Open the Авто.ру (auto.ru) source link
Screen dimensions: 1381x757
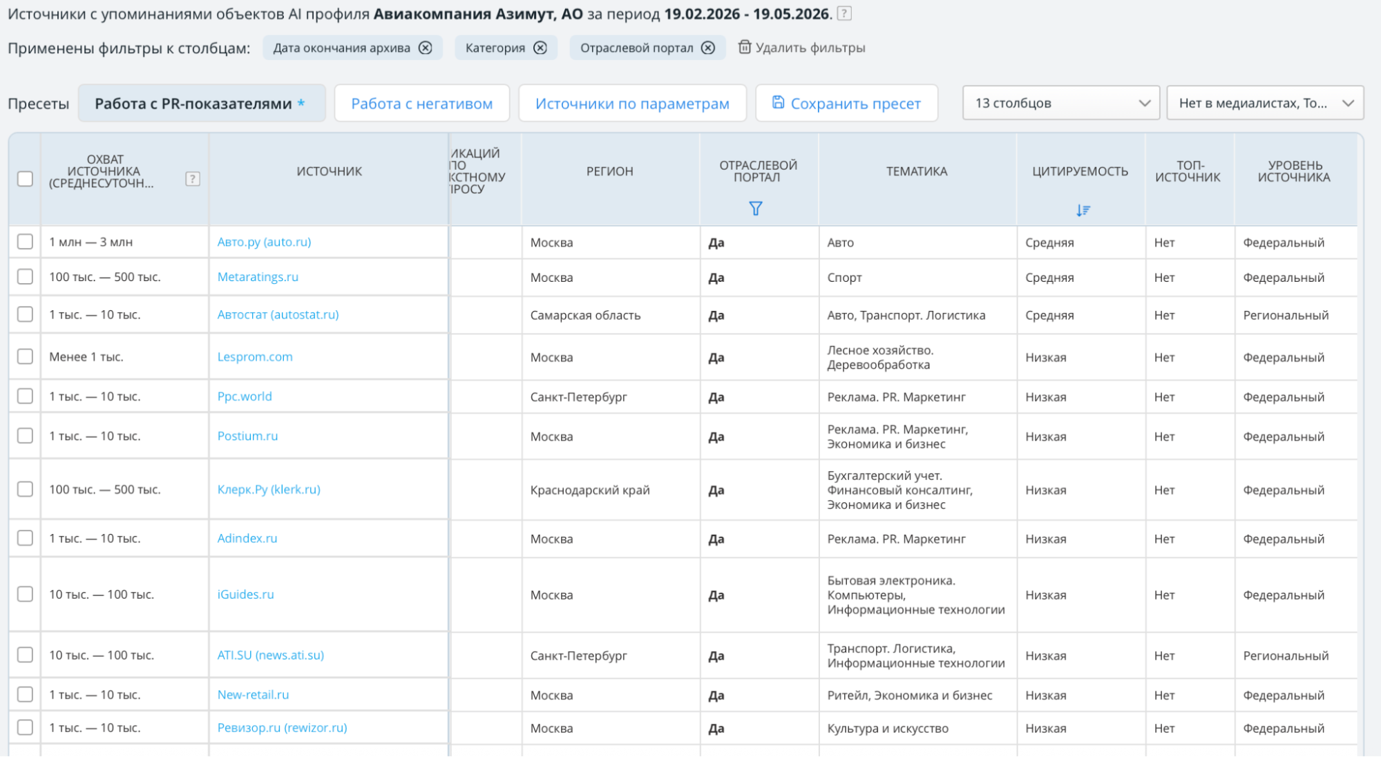coord(264,242)
